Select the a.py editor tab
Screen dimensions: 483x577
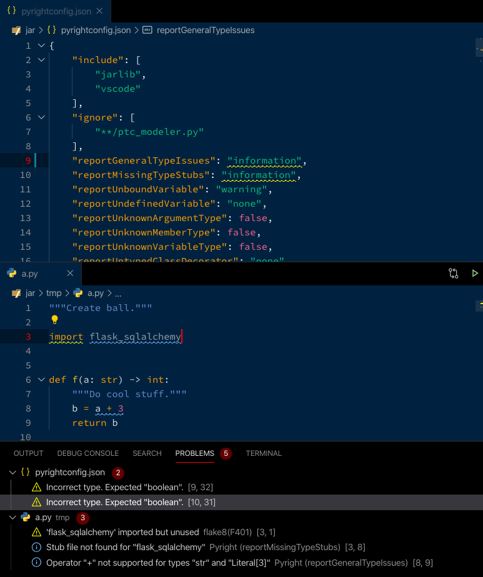pyautogui.click(x=41, y=274)
